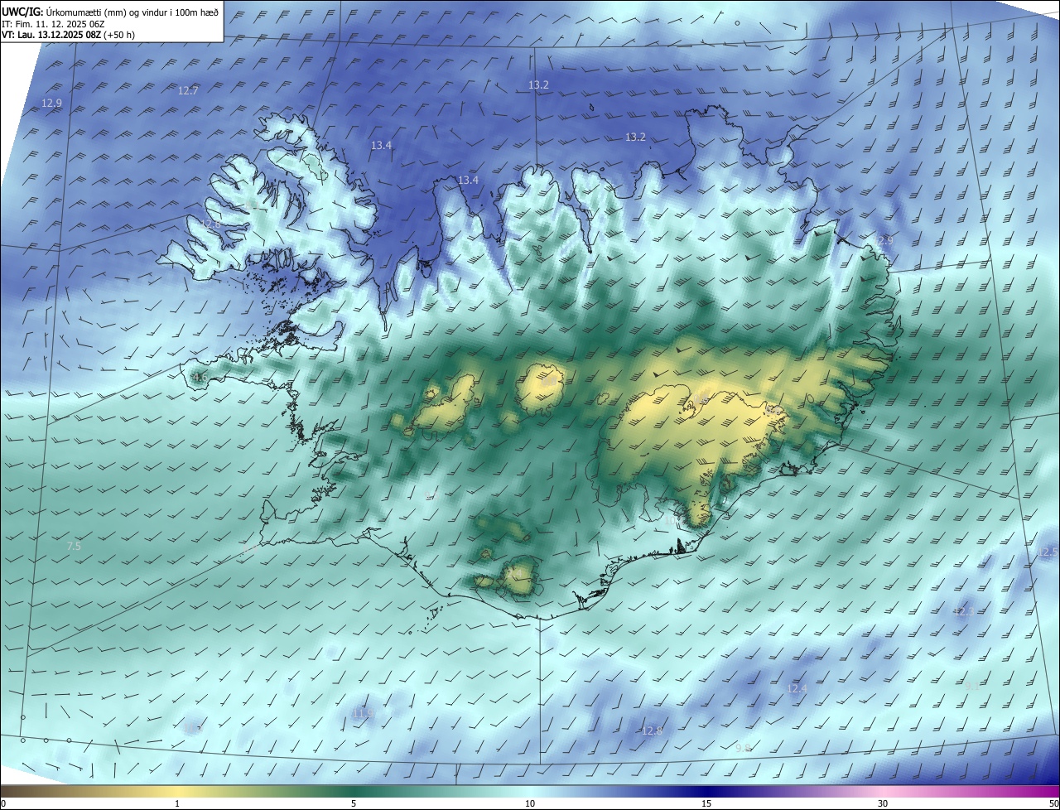Select the colorbar tick label 30
Image resolution: width=1060 pixels, height=810 pixels.
coord(883,803)
